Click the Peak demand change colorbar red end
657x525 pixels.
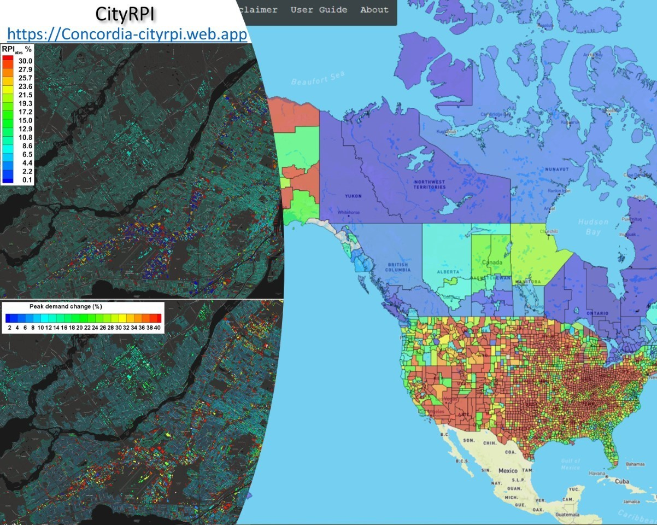click(x=157, y=317)
